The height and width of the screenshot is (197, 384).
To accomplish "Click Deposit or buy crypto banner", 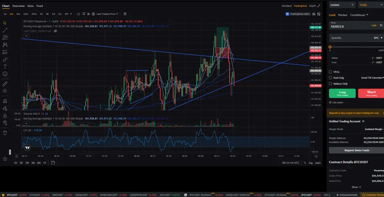I will pyautogui.click(x=355, y=113).
